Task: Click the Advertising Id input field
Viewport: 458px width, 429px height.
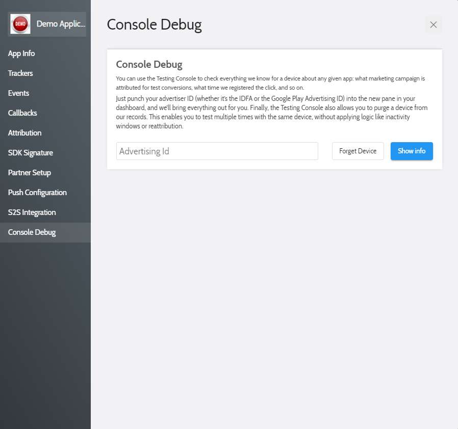Action: (217, 151)
